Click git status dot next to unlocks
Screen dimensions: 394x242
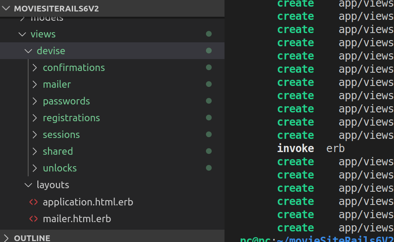point(209,168)
